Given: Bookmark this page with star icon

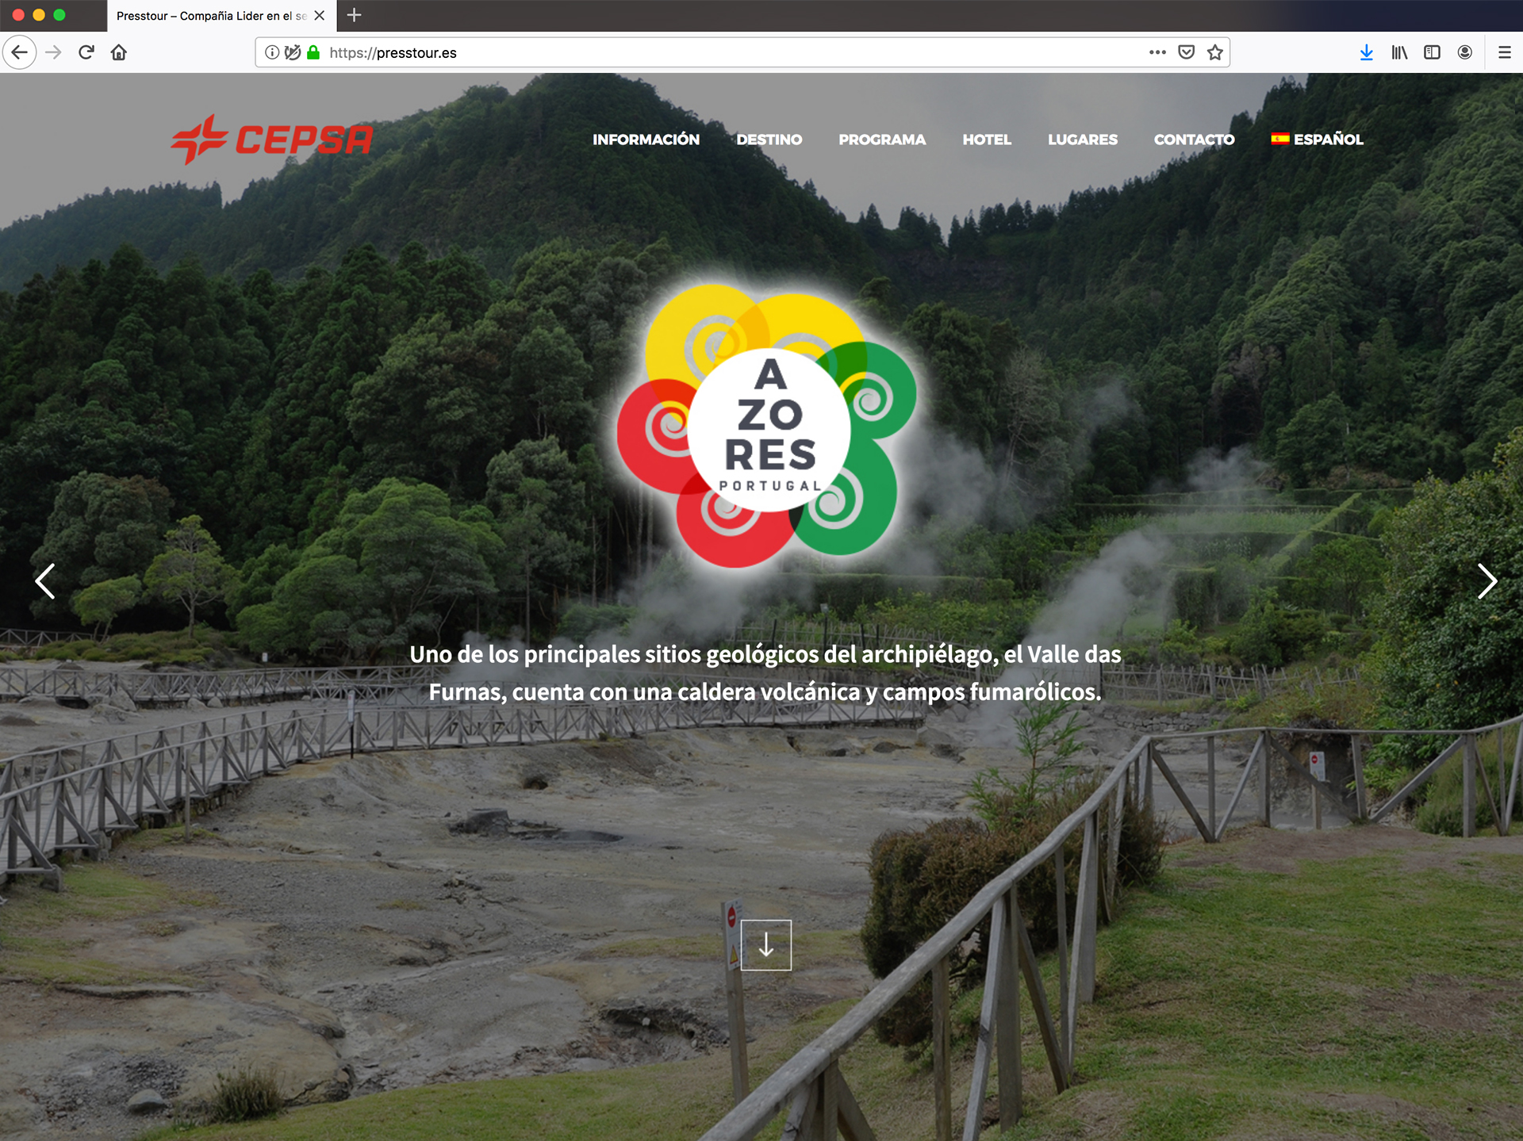Looking at the screenshot, I should pos(1215,52).
